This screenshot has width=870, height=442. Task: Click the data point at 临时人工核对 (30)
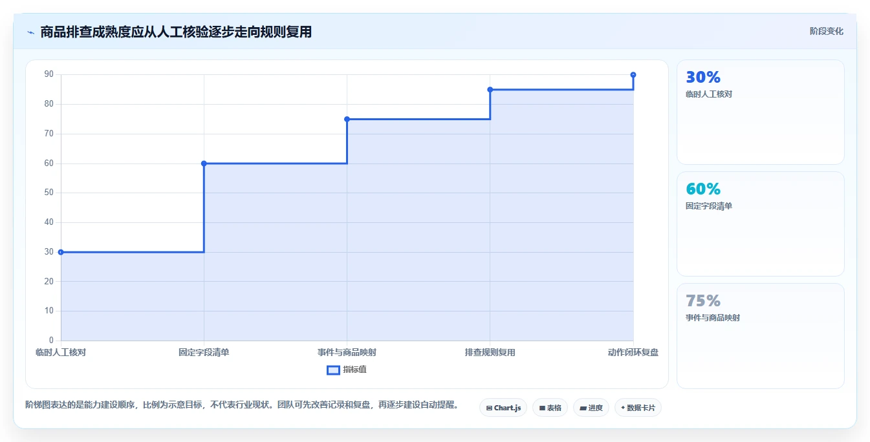(x=61, y=252)
